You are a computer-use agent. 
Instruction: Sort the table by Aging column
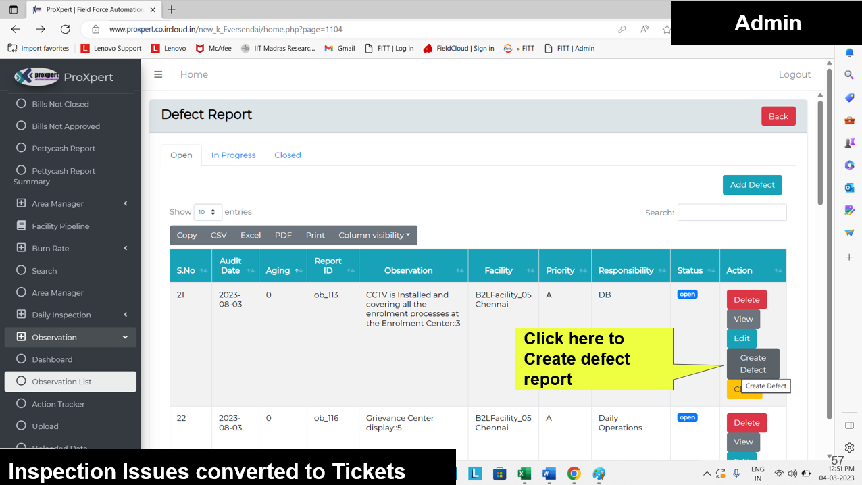pos(282,270)
